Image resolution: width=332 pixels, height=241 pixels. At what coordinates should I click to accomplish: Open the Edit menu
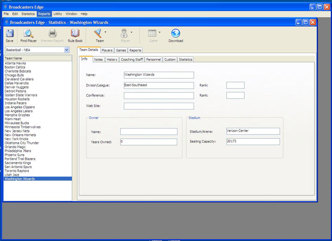pos(15,14)
